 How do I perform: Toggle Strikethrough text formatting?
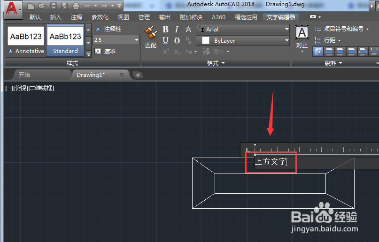point(188,29)
